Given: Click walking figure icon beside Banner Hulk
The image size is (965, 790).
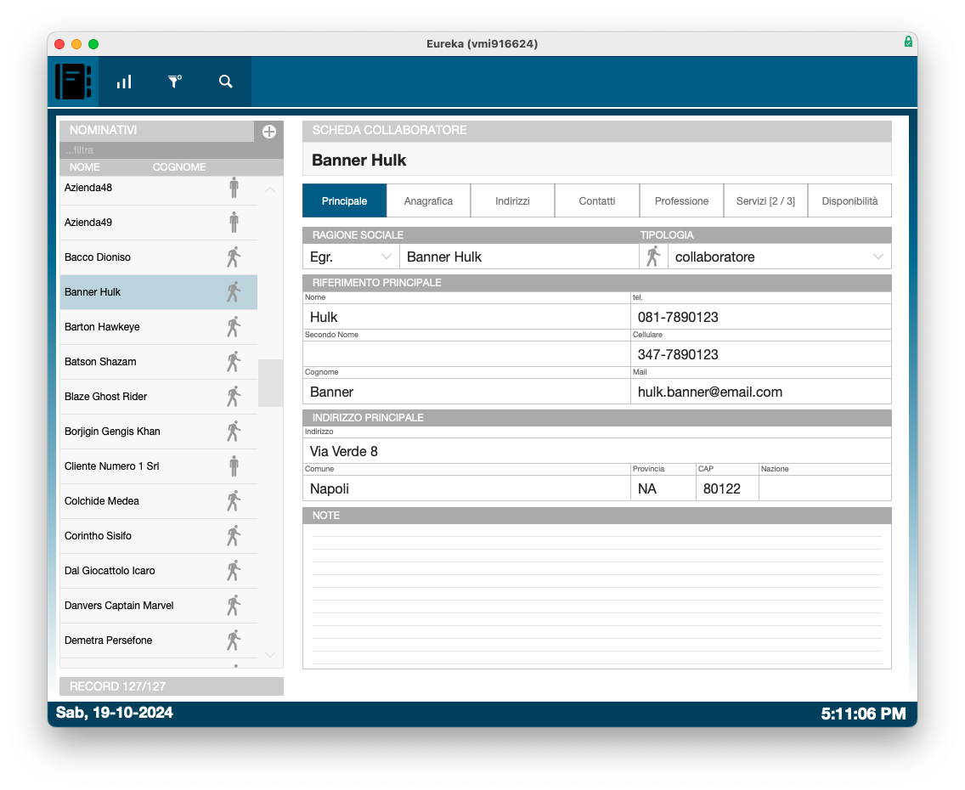Looking at the screenshot, I should tap(234, 292).
